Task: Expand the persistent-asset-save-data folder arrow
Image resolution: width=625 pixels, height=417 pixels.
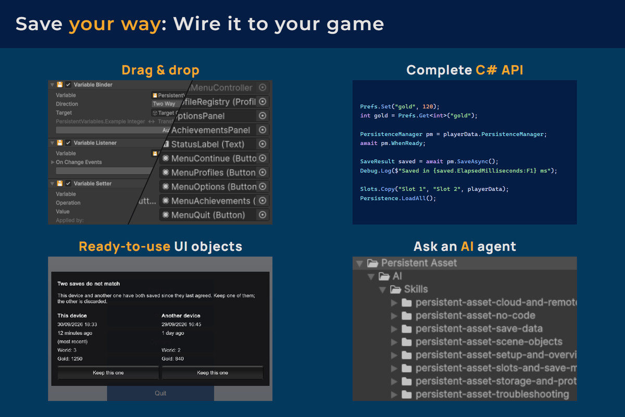Action: [x=394, y=329]
